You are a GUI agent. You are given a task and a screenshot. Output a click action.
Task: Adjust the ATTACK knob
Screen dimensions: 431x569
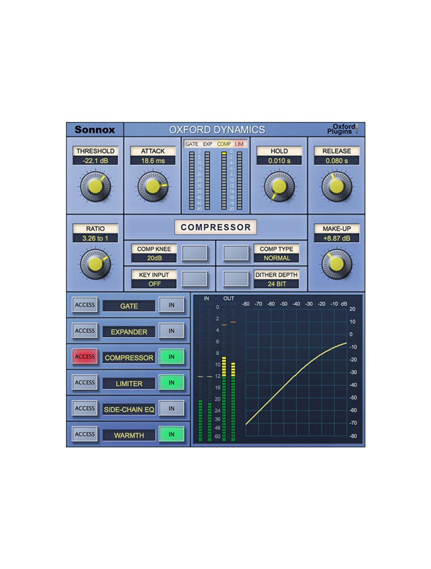click(154, 186)
